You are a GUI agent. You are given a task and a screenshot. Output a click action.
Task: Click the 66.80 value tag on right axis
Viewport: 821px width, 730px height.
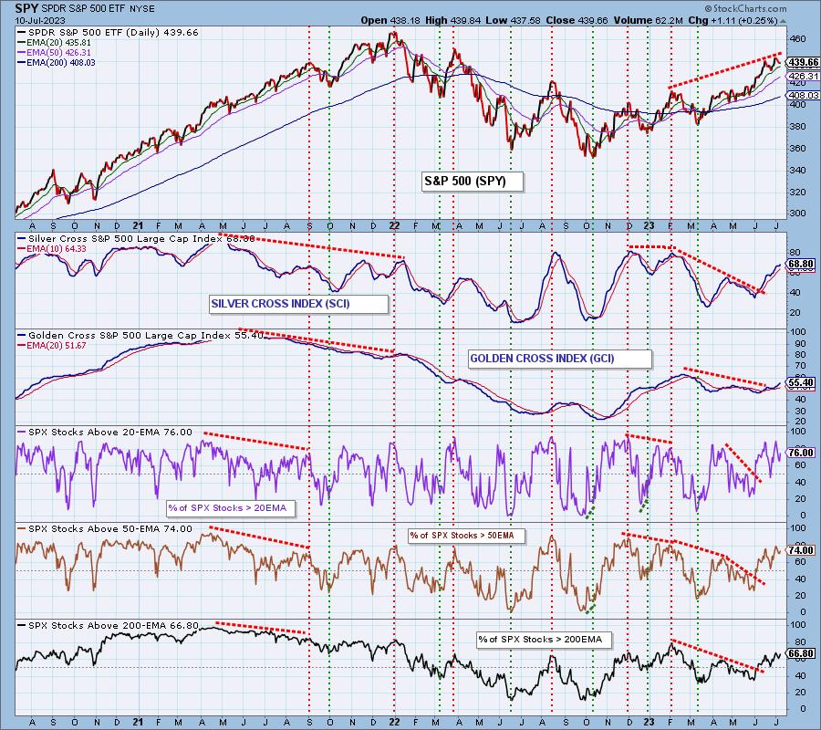801,654
